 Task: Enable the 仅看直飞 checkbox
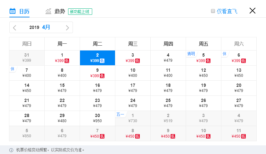[x=213, y=11]
